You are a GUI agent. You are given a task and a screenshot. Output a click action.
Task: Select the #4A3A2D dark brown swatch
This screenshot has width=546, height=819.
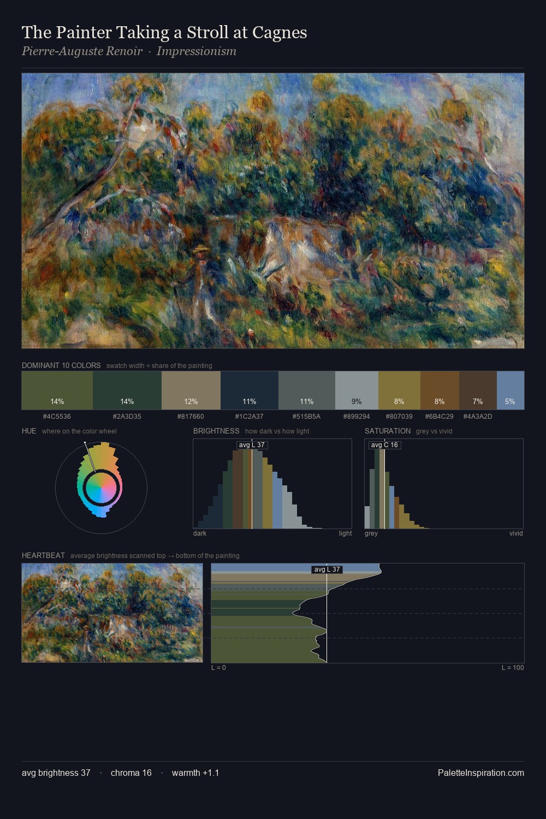[478, 390]
